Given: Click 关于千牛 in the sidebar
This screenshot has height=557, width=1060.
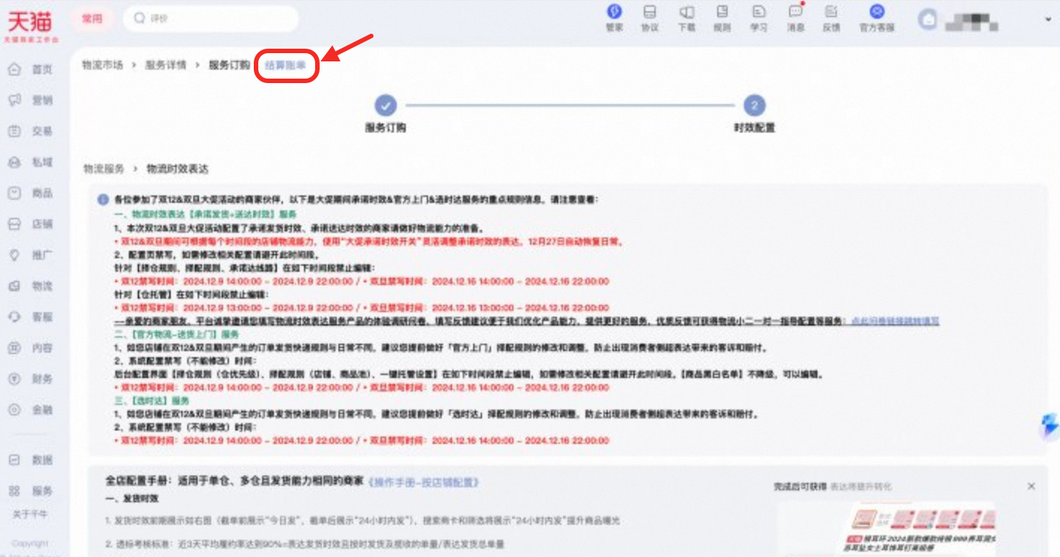Looking at the screenshot, I should pyautogui.click(x=30, y=514).
